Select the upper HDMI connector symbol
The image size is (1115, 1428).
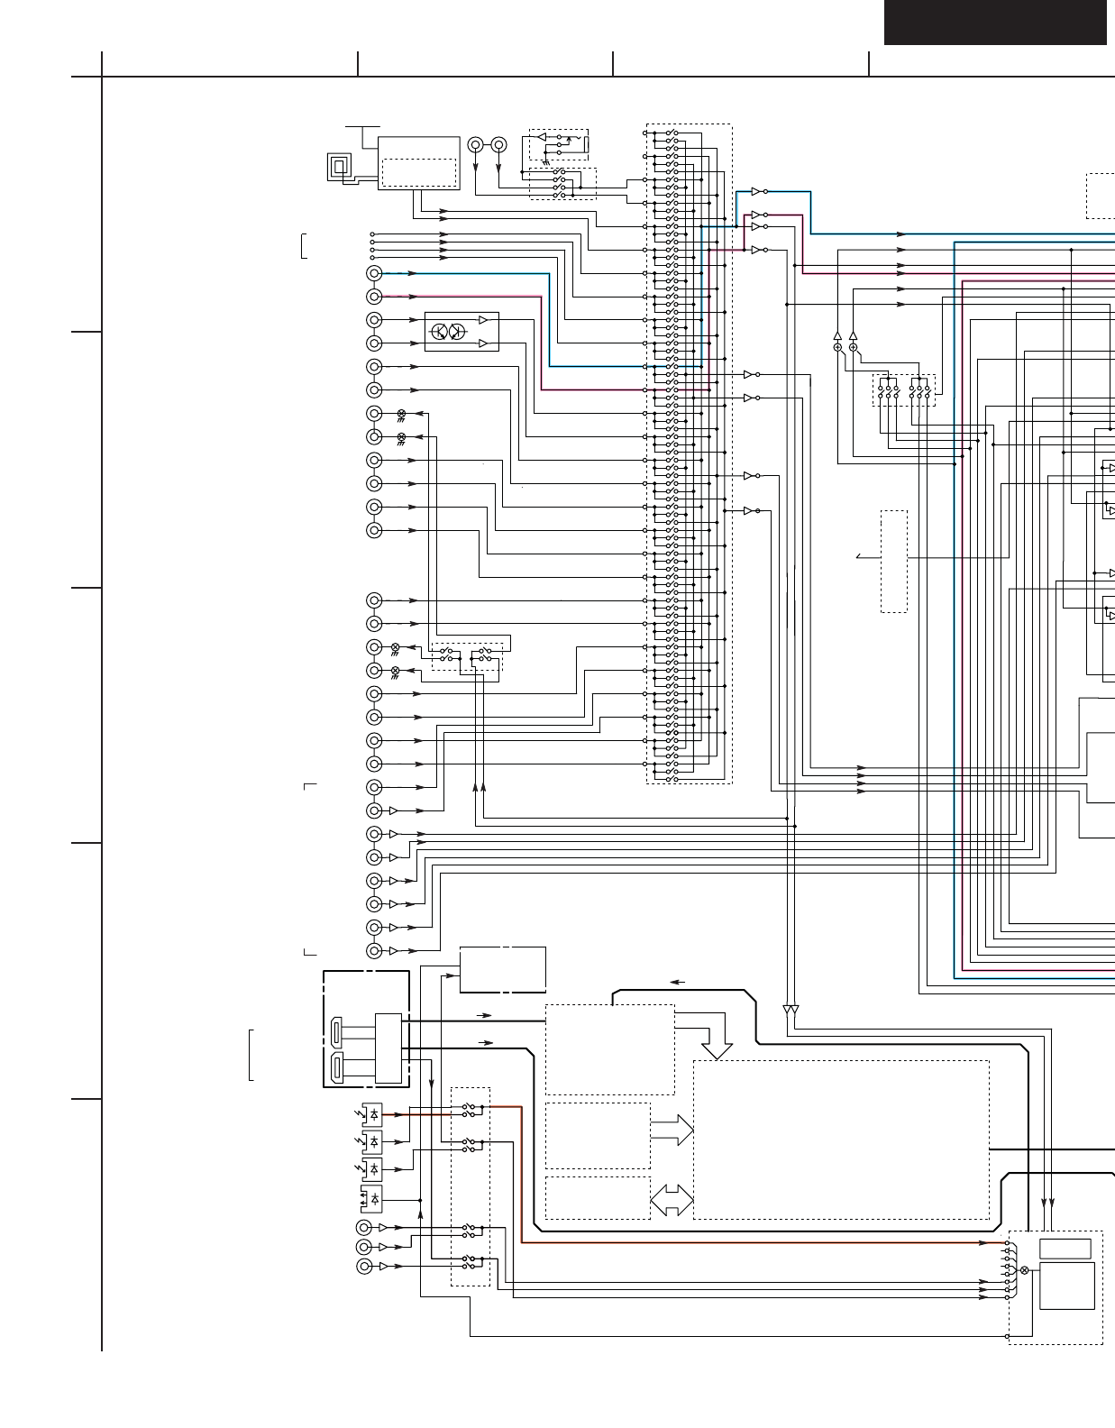pyautogui.click(x=337, y=1031)
